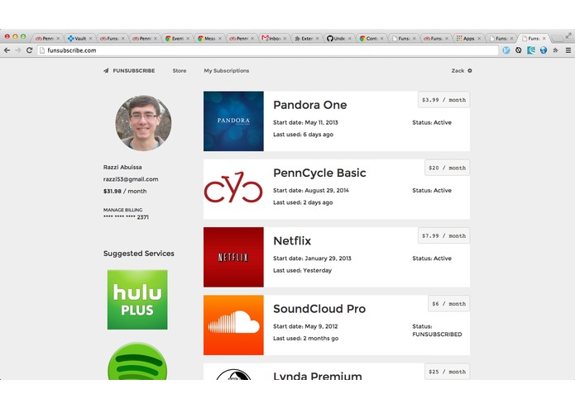Click the SoundCloud Pro title
Screen dimensions: 575x408
[x=319, y=309]
